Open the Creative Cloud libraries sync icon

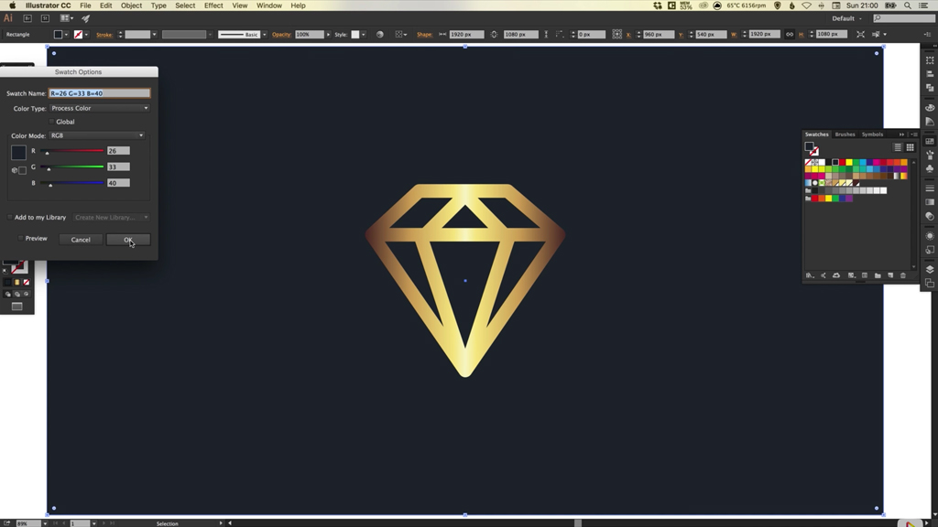[836, 274]
